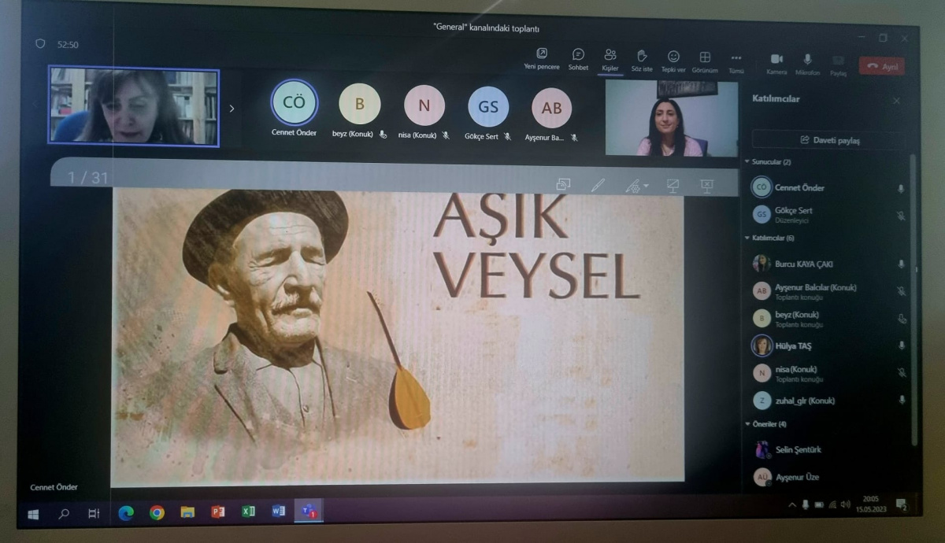Open the Paylaş share tray
945x543 pixels.
click(838, 66)
